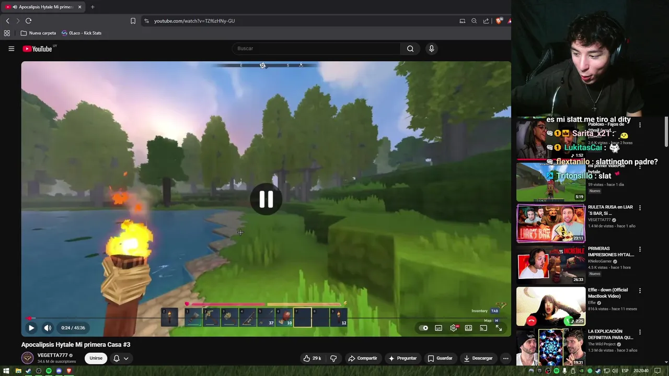Image resolution: width=669 pixels, height=376 pixels.
Task: Open the VEGETTA777 channel avatar
Action: [x=27, y=358]
